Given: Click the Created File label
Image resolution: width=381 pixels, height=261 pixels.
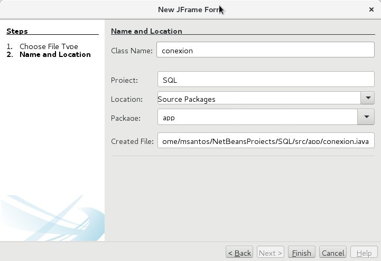Looking at the screenshot, I should [132, 141].
